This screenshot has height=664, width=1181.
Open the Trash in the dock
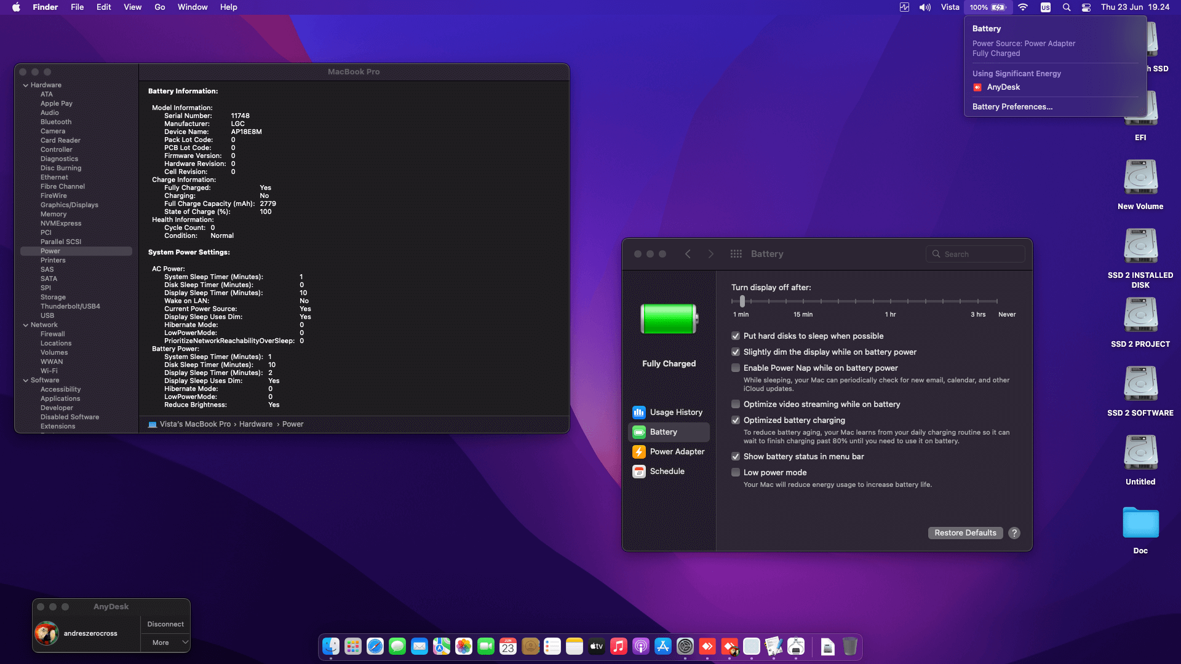tap(850, 646)
